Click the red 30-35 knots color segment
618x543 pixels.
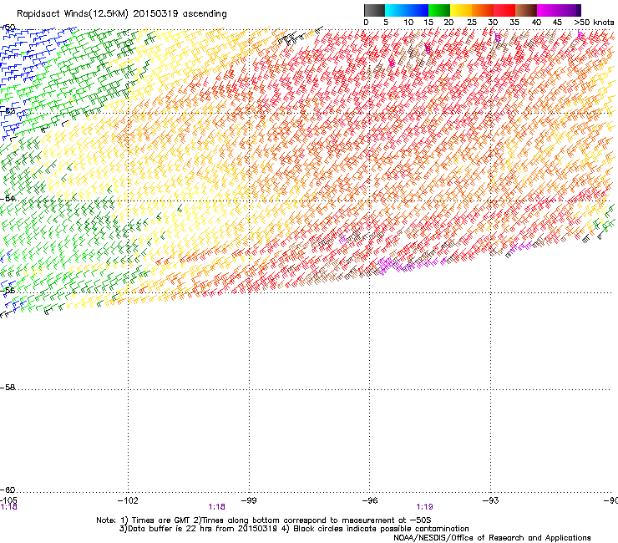(x=504, y=10)
